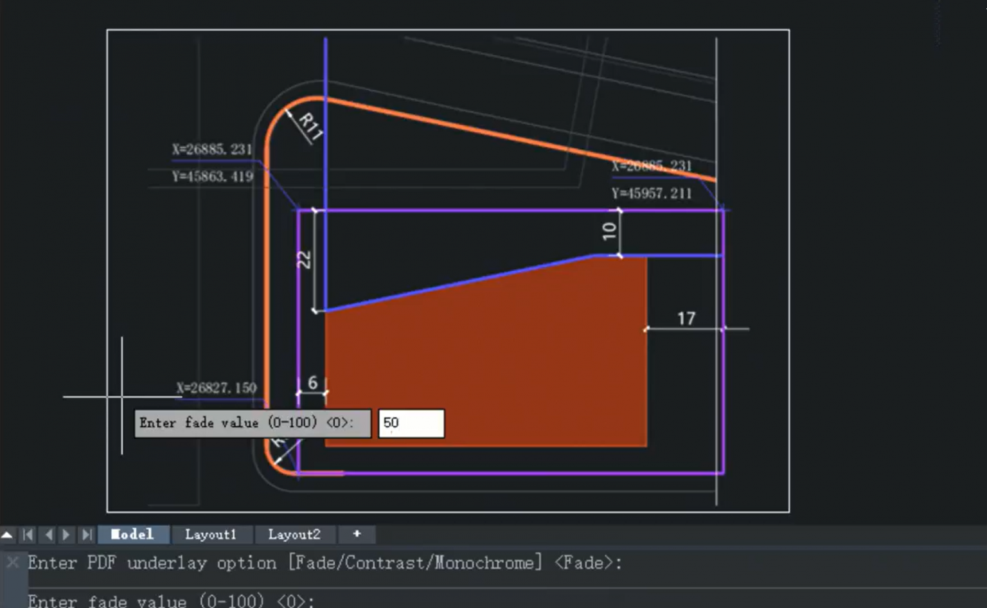Switch to the Layout2 tab
Image resolution: width=987 pixels, height=608 pixels.
tap(295, 534)
